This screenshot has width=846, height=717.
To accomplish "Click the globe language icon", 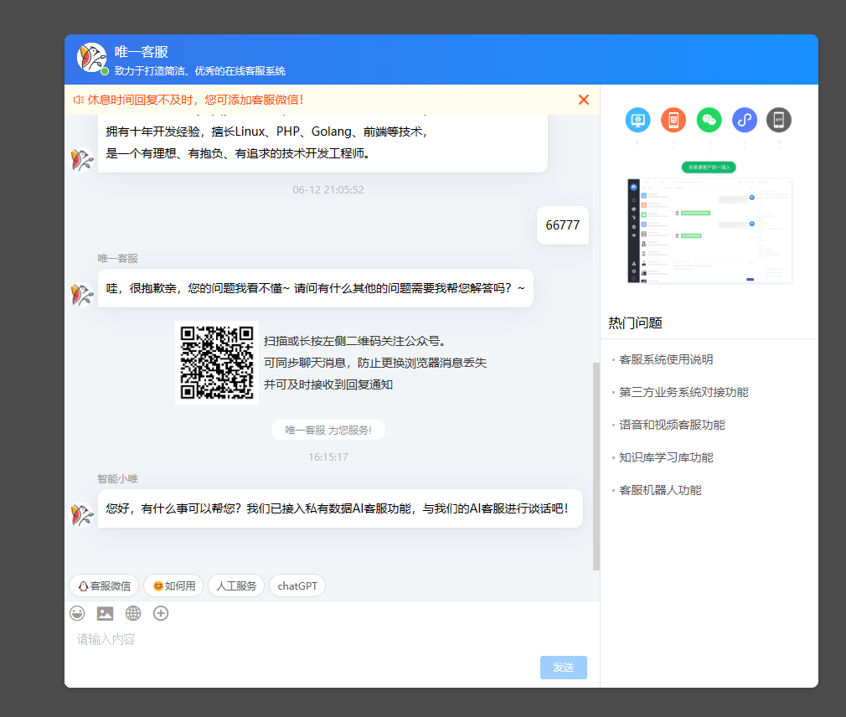I will pyautogui.click(x=133, y=613).
